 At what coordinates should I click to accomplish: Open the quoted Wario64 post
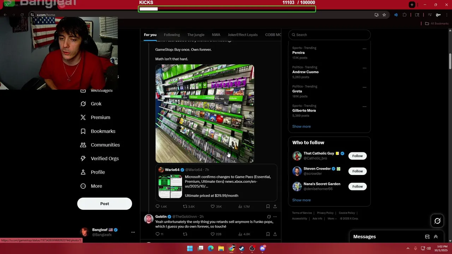click(x=216, y=182)
